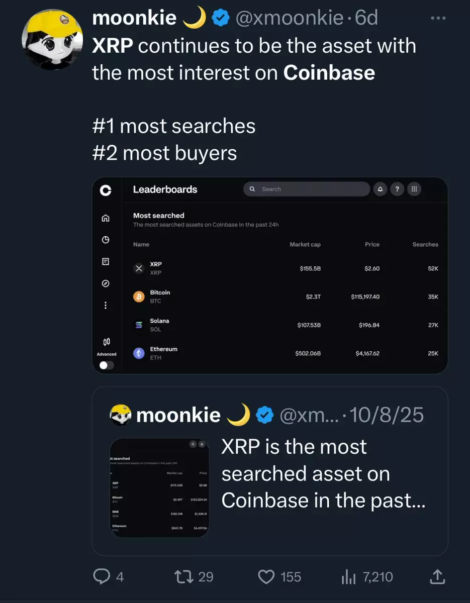This screenshot has height=603, width=470.
Task: Open the quoted tweet's image thumbnail
Action: pos(159,488)
